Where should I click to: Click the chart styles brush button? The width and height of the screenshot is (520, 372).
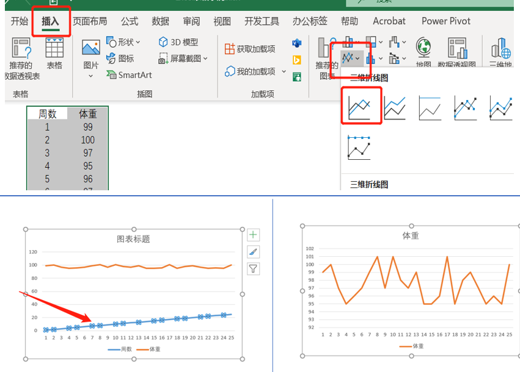click(254, 252)
